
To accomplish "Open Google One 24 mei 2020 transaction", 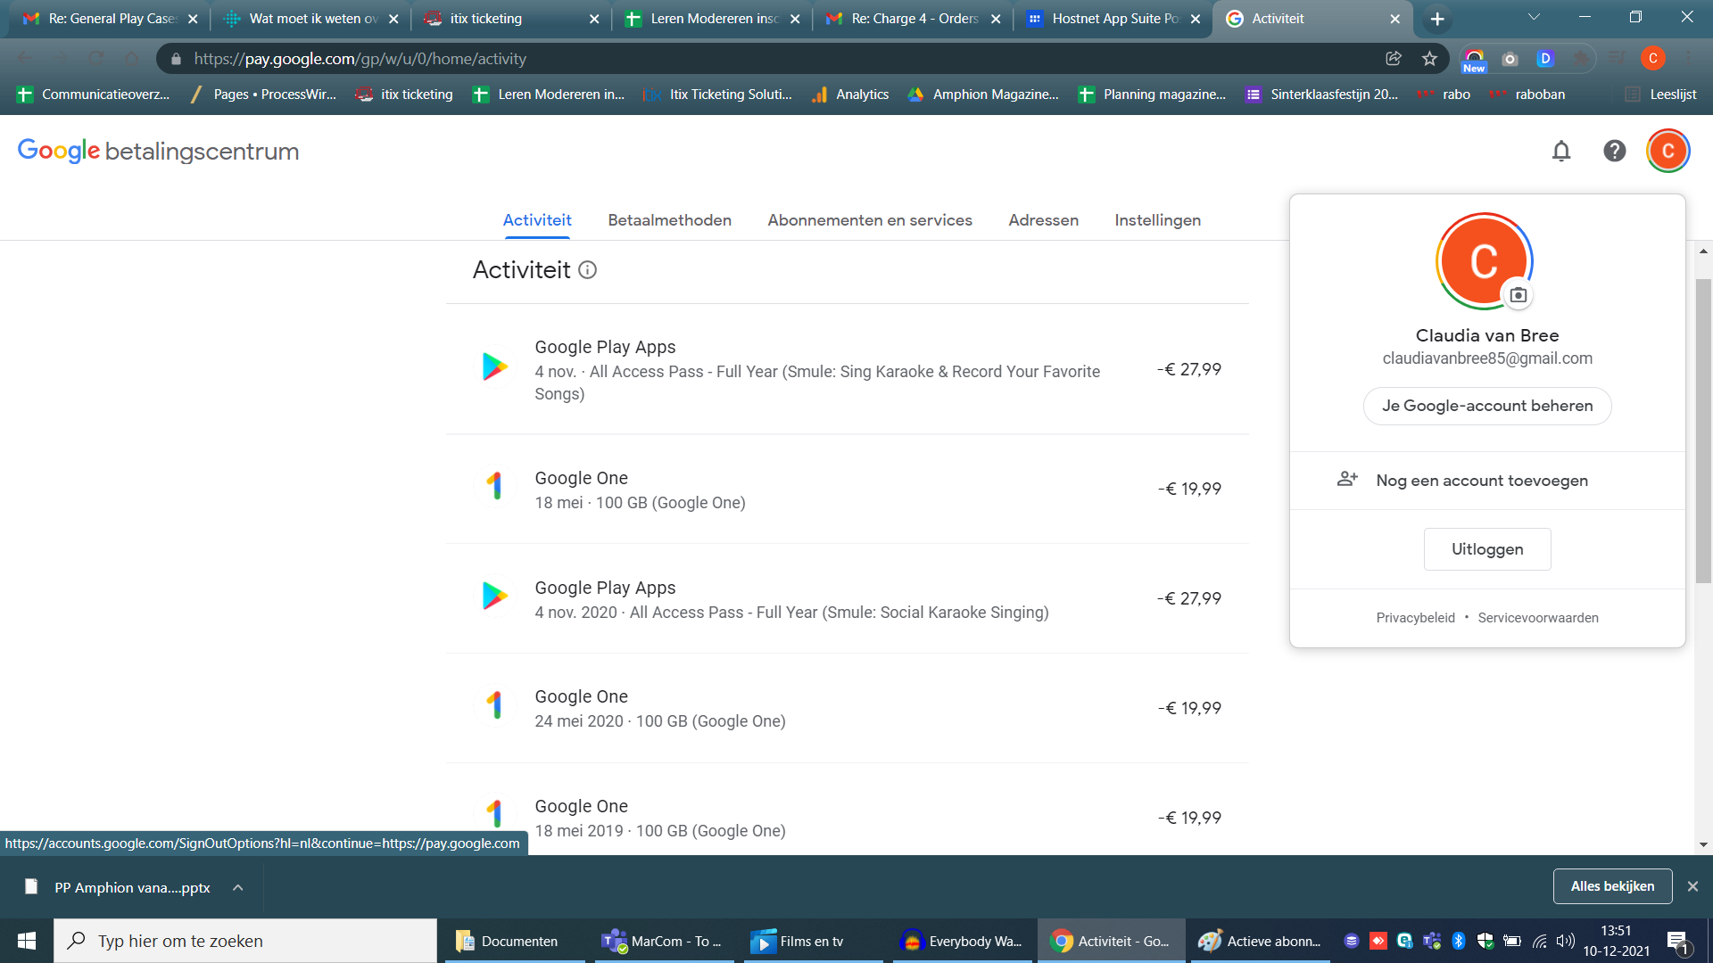I will point(847,708).
